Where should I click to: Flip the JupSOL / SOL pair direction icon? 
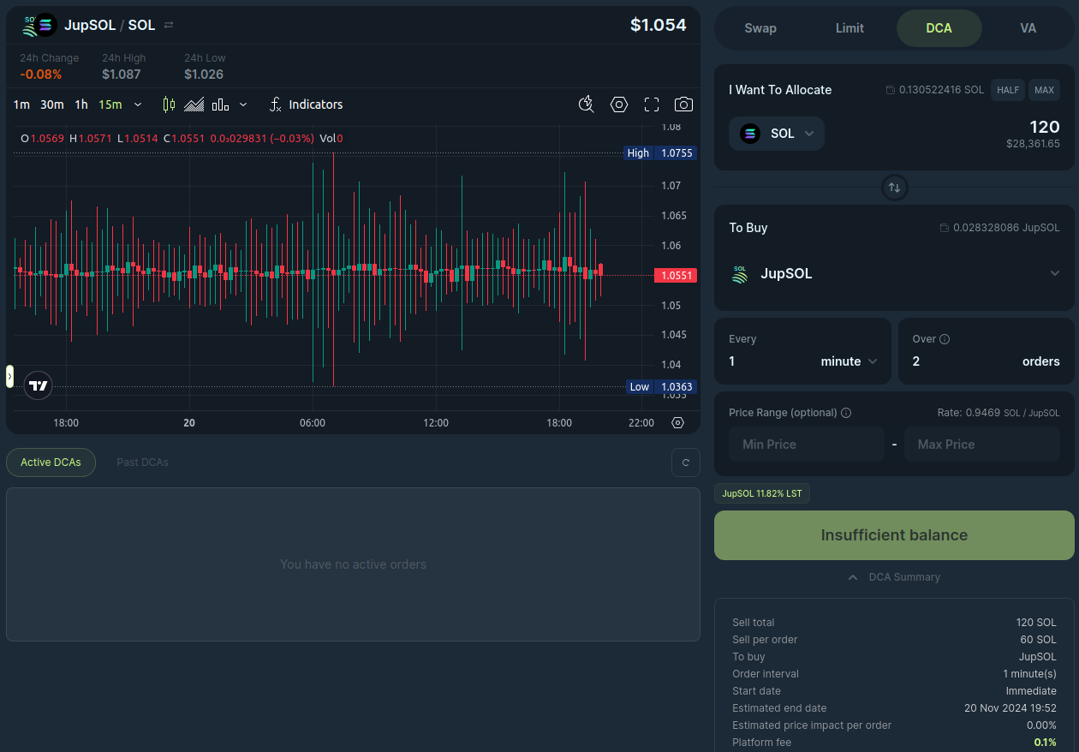pos(169,26)
